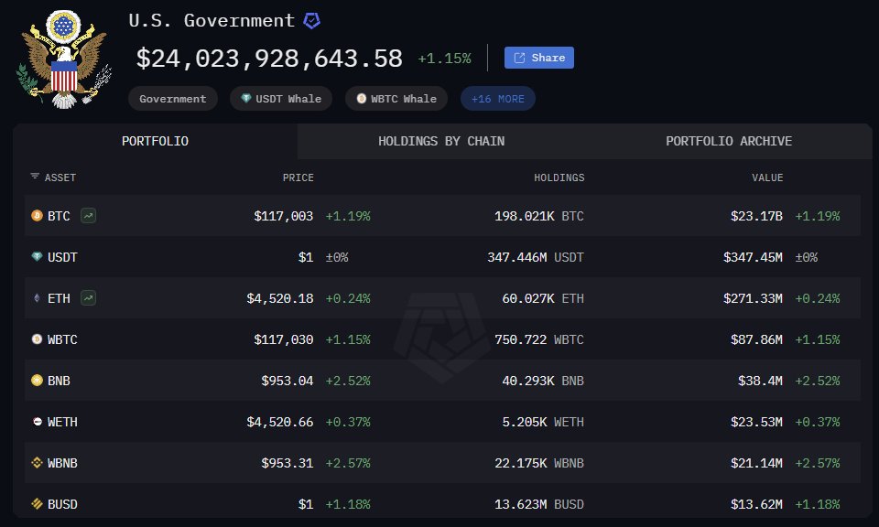
Task: Click the BNB coin icon
Action: pyautogui.click(x=37, y=381)
